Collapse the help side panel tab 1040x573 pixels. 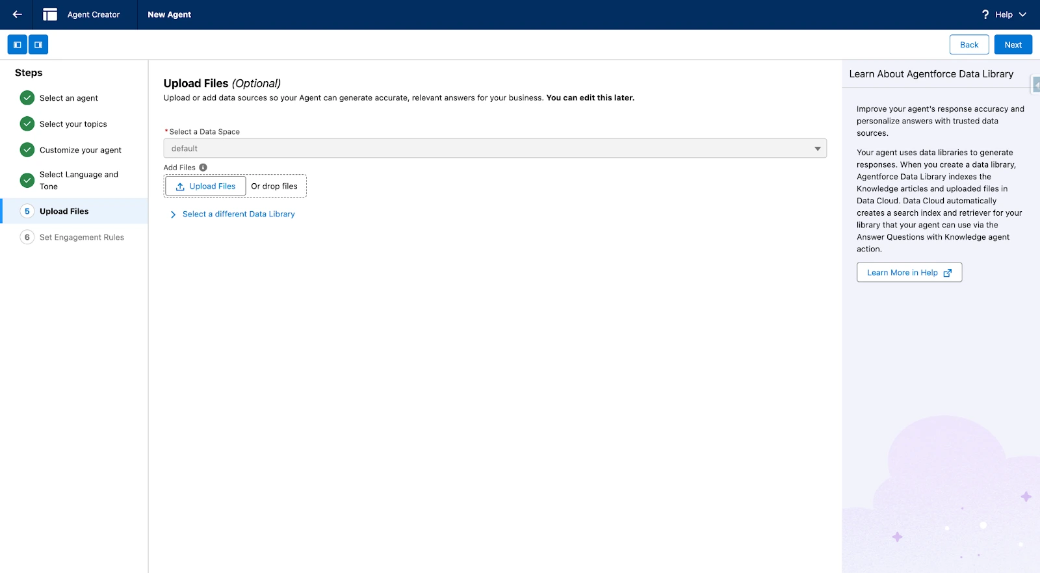click(x=1036, y=84)
